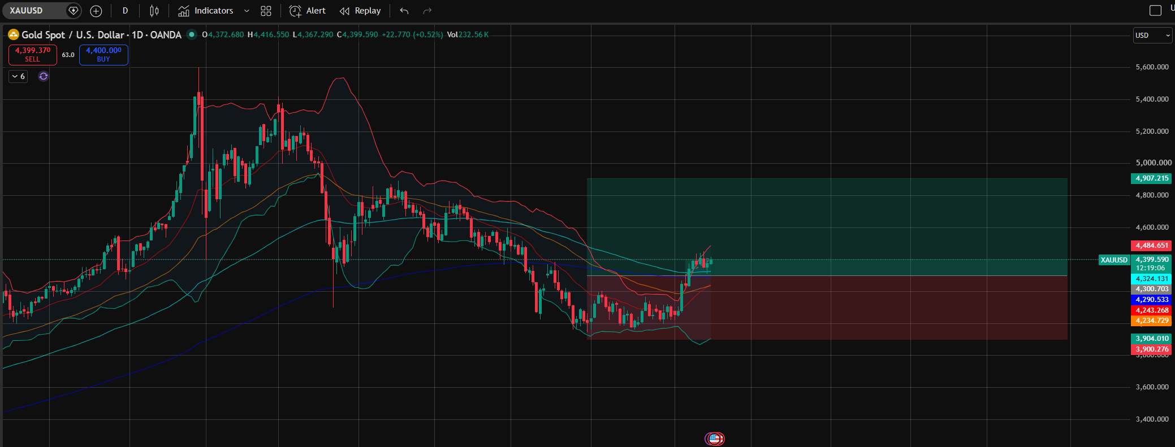Image resolution: width=1175 pixels, height=447 pixels.
Task: Expand the collapsed indicators legend showing 6
Action: click(18, 76)
